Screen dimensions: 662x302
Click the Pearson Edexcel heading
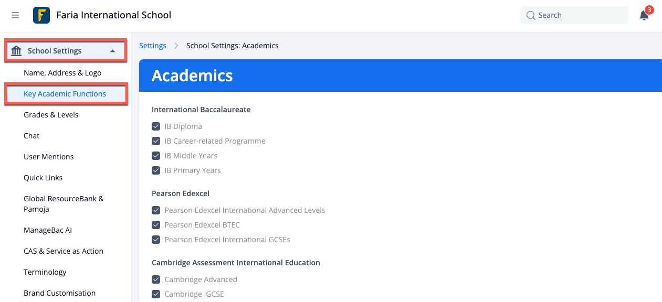(181, 193)
